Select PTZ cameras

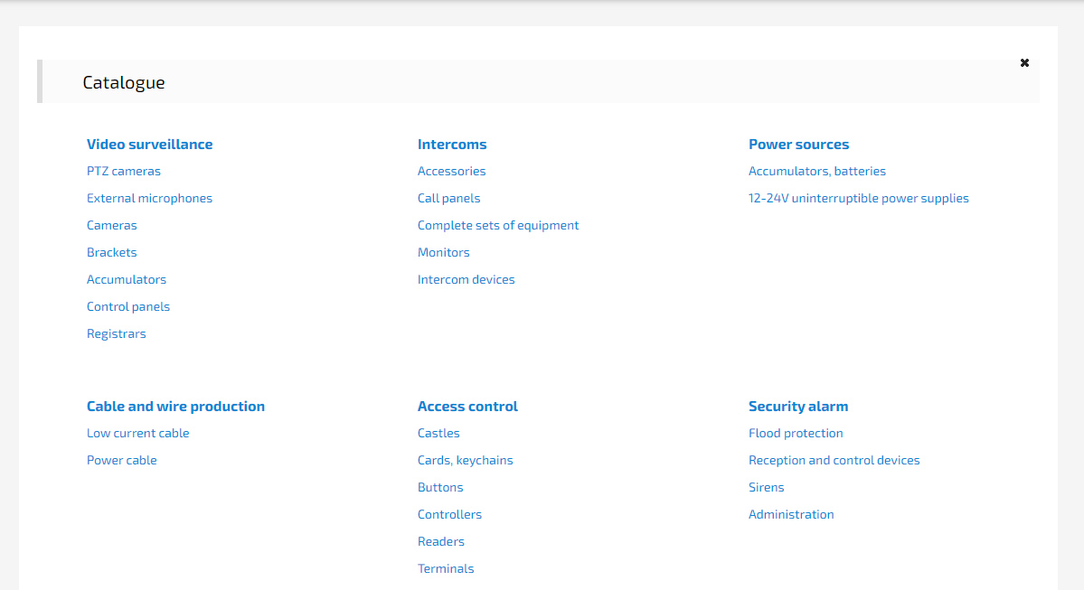[x=124, y=171]
